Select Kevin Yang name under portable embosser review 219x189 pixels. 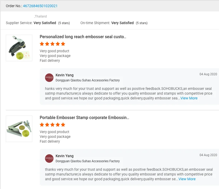[x=65, y=156]
